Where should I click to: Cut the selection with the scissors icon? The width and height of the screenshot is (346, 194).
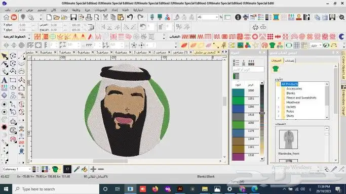[105, 17]
